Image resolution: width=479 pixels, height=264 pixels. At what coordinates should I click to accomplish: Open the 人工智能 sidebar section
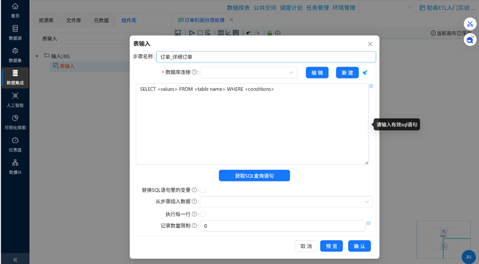pos(15,100)
